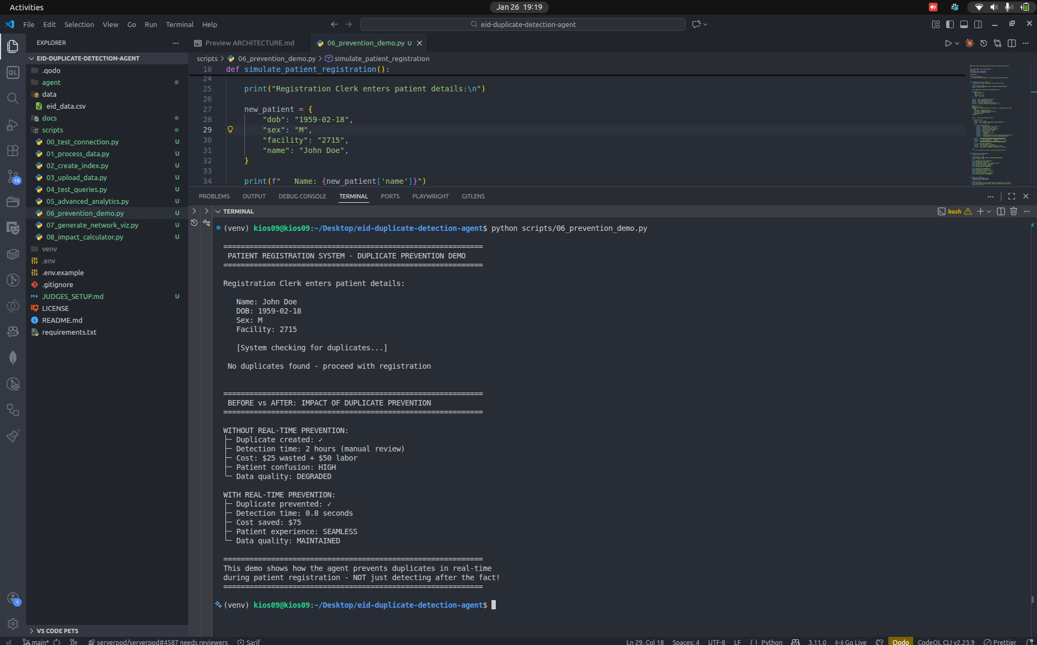
Task: Open the bash terminal profile label
Action: [954, 211]
